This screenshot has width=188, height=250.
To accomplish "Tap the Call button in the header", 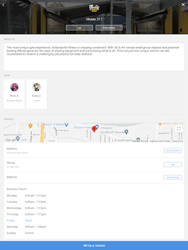I will pyautogui.click(x=79, y=27).
